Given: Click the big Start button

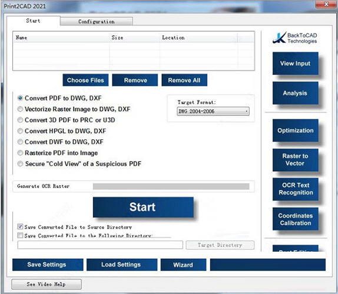Looking at the screenshot, I should (x=143, y=207).
